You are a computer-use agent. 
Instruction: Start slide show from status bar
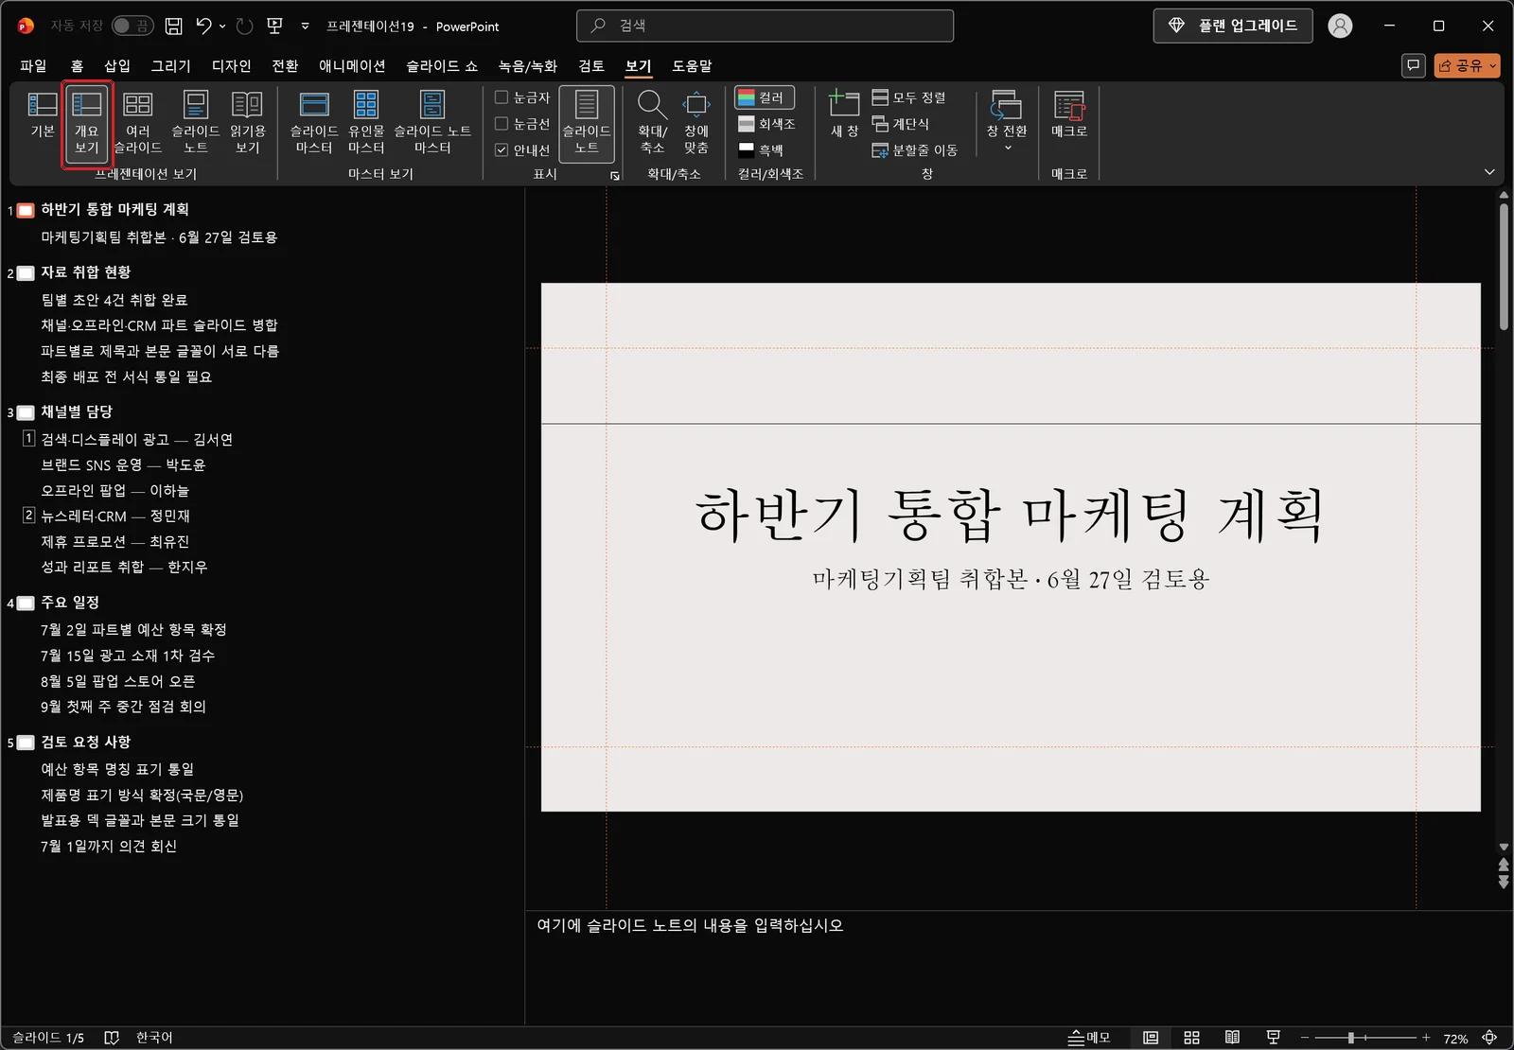1274,1038
